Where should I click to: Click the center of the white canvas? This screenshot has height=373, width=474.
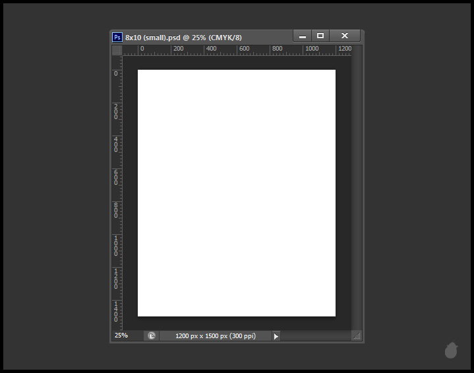[x=237, y=193]
